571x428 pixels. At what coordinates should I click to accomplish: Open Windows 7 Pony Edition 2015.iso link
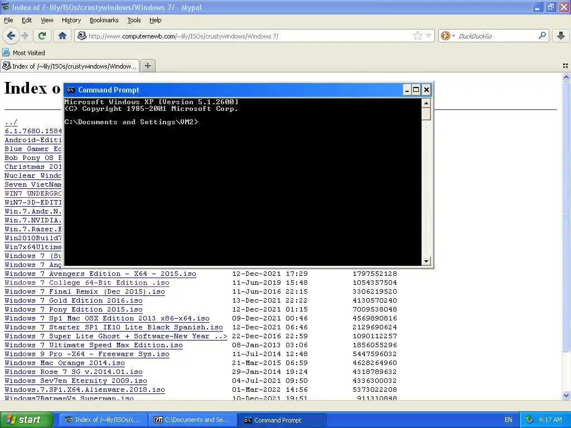(74, 309)
